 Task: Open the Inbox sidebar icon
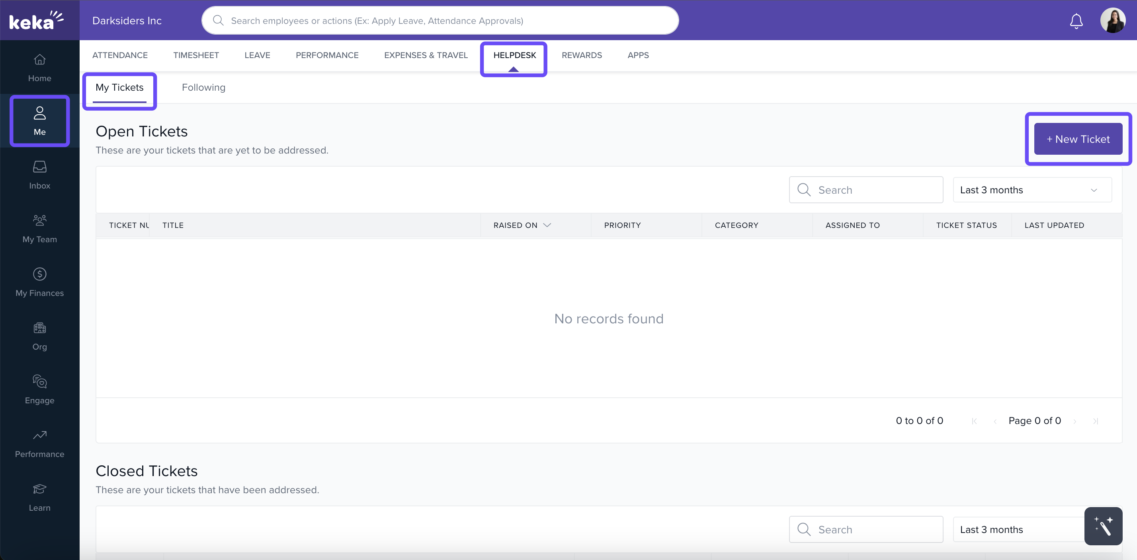click(x=40, y=167)
